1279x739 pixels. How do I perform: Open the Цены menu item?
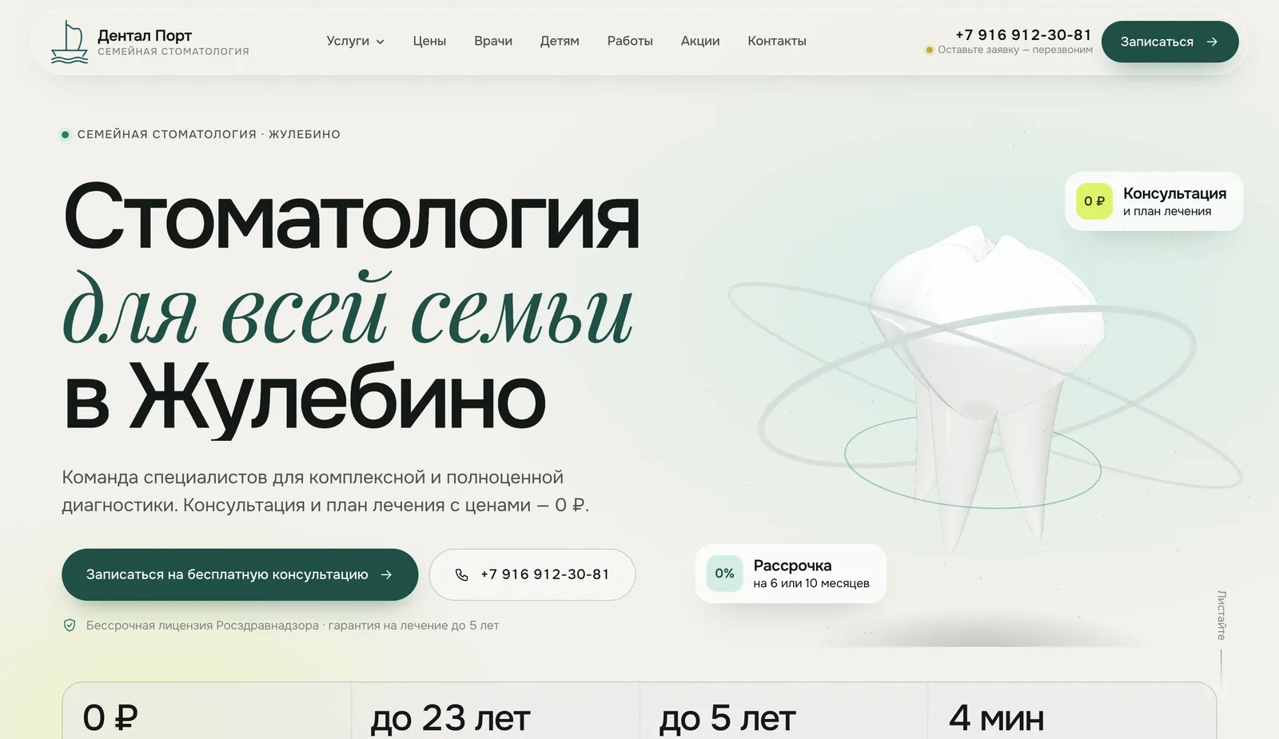[x=429, y=41]
